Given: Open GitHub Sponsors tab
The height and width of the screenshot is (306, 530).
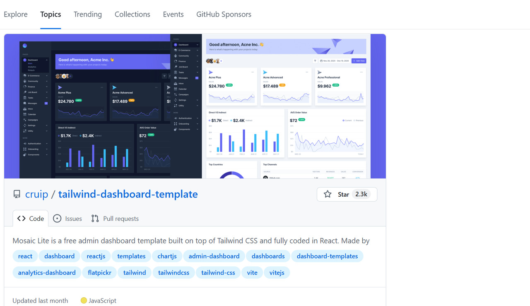Looking at the screenshot, I should pyautogui.click(x=224, y=14).
